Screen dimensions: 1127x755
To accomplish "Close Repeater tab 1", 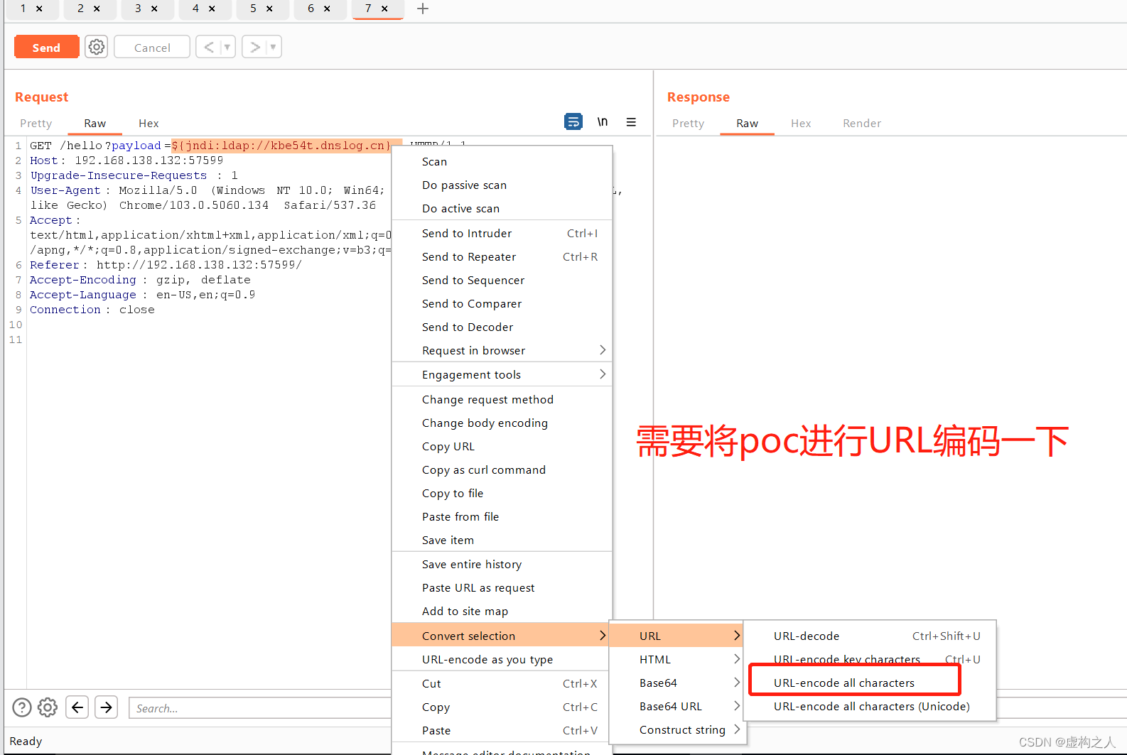I will (39, 9).
